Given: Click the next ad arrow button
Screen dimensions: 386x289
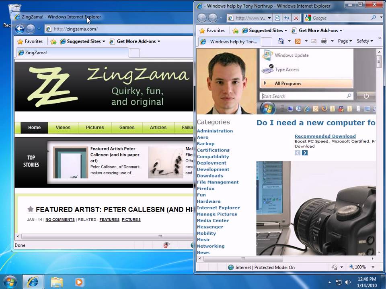Looking at the screenshot, I should [x=304, y=153].
